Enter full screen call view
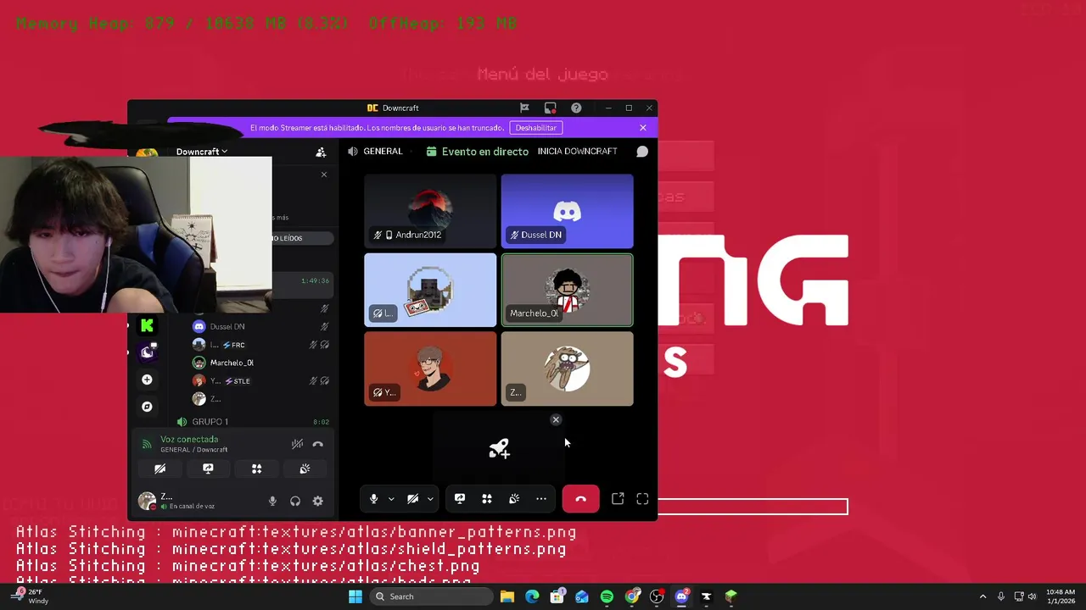The image size is (1086, 610). tap(642, 499)
